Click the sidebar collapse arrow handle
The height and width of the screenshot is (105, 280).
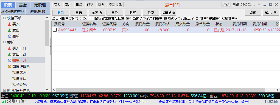[51, 47]
